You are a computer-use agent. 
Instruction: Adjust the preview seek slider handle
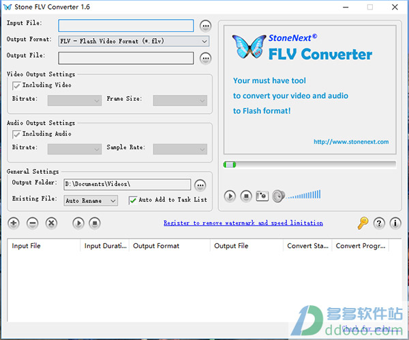pyautogui.click(x=230, y=165)
